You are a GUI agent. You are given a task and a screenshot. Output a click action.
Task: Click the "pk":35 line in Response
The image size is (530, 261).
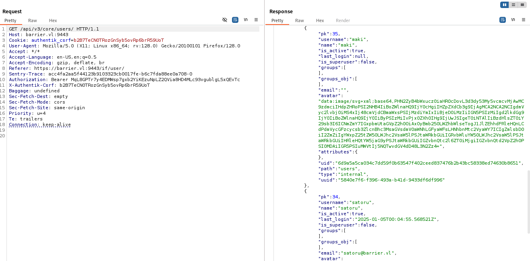(330, 34)
